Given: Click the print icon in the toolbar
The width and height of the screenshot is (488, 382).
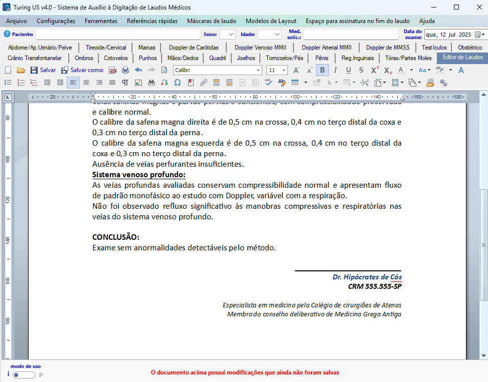Looking at the screenshot, I should (125, 70).
